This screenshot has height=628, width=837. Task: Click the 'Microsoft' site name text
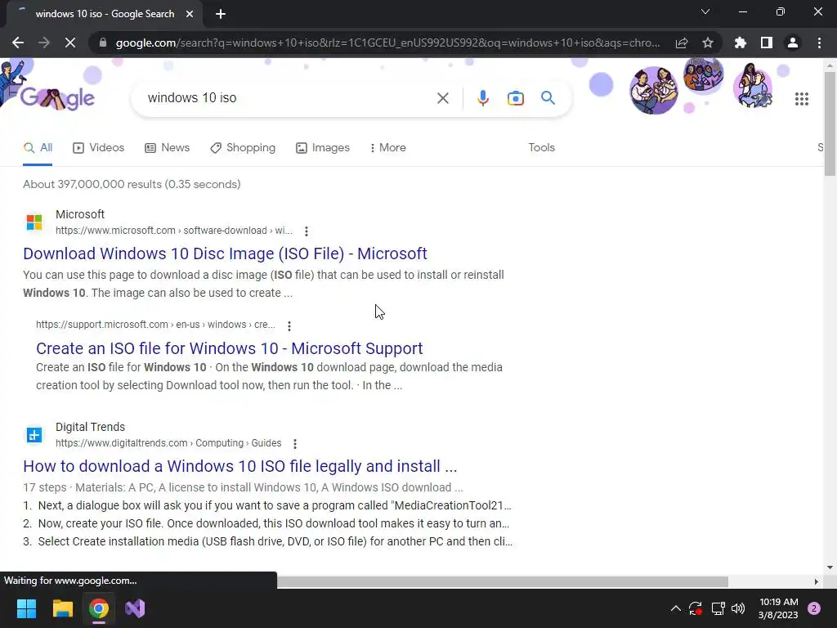click(x=80, y=214)
